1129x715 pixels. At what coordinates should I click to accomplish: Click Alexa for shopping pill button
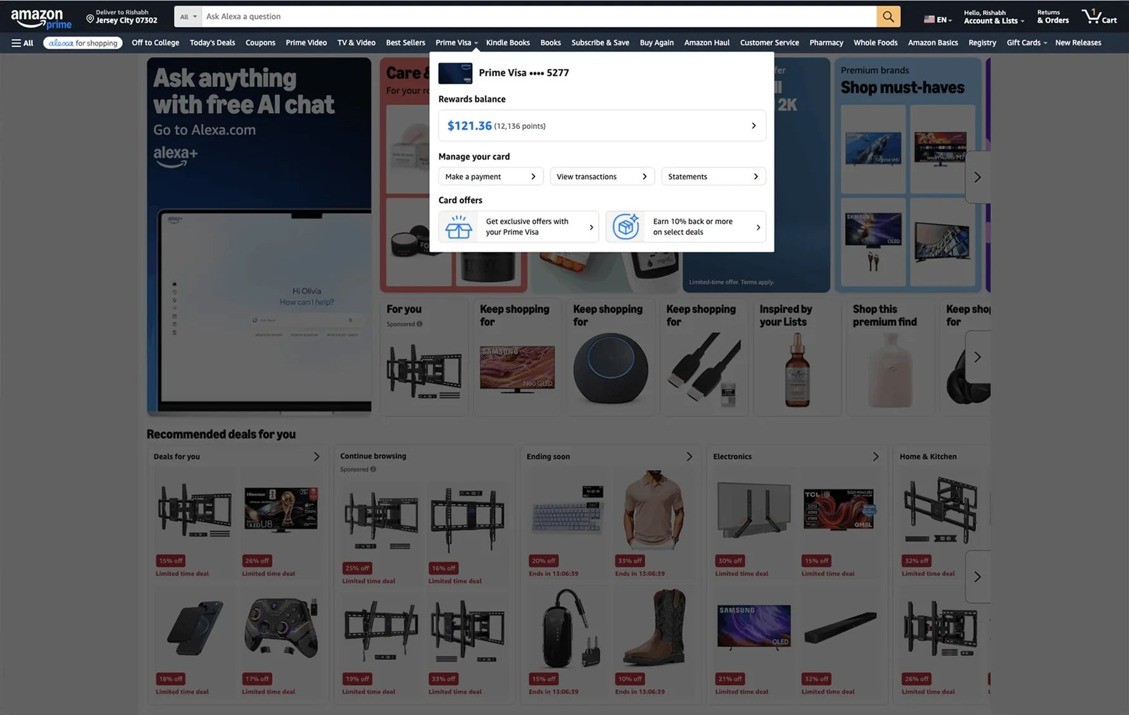coord(83,43)
